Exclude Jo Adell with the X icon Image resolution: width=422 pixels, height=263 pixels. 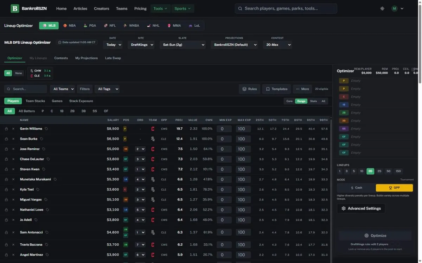pos(13,220)
